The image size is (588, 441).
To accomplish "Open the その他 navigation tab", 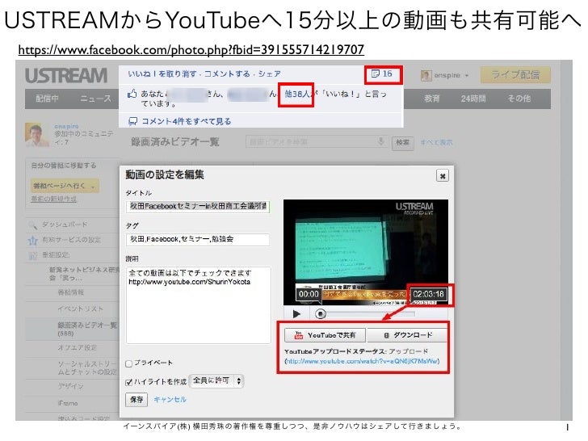I will 519,99.
